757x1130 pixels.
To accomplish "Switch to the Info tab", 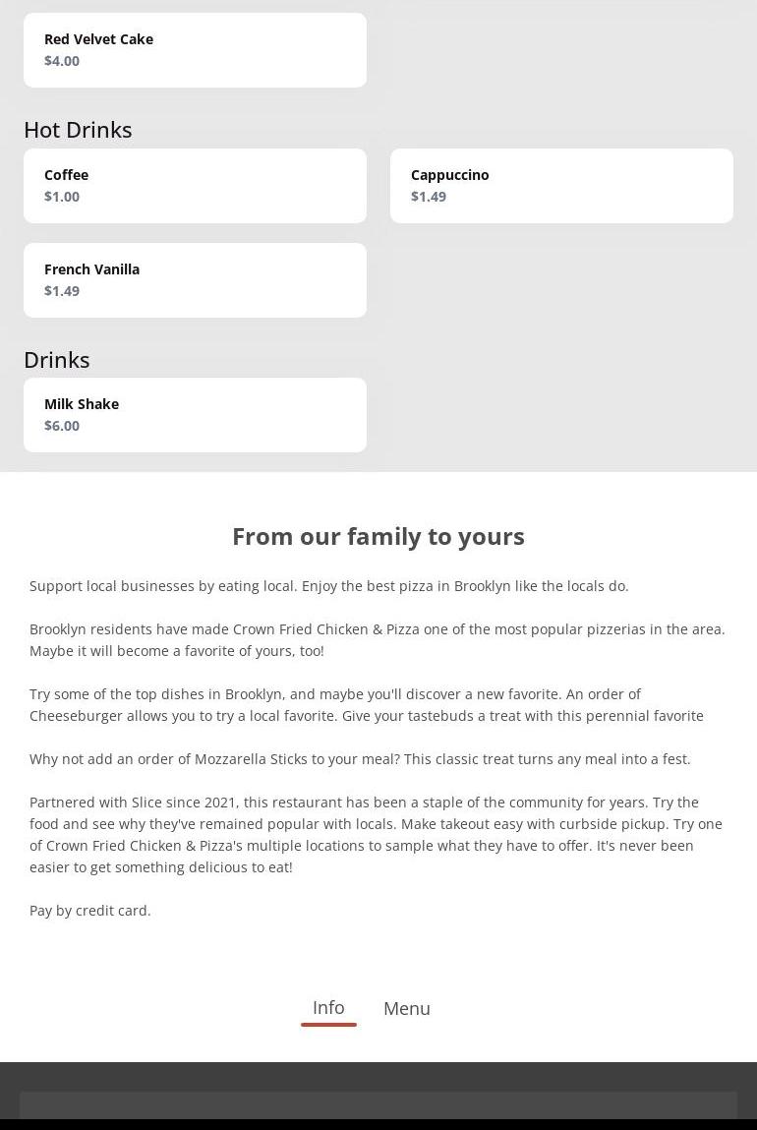I will coord(328,1007).
